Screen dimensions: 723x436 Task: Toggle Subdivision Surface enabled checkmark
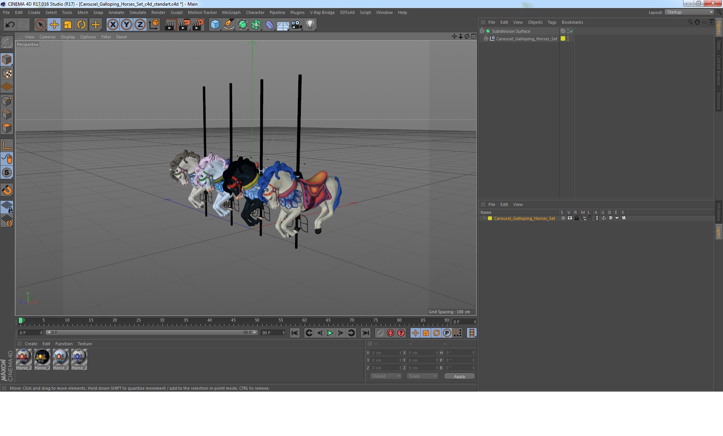572,31
